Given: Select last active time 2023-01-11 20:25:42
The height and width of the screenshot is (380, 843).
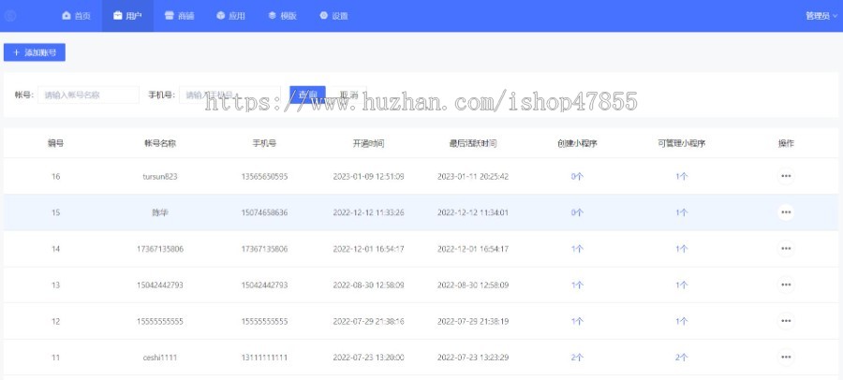Looking at the screenshot, I should (x=473, y=176).
